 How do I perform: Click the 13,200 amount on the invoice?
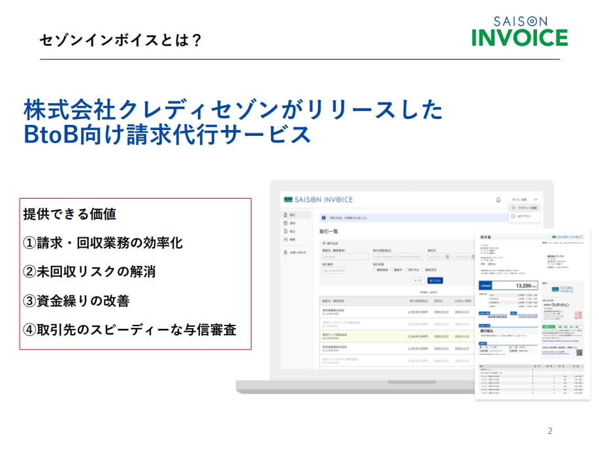[x=523, y=286]
